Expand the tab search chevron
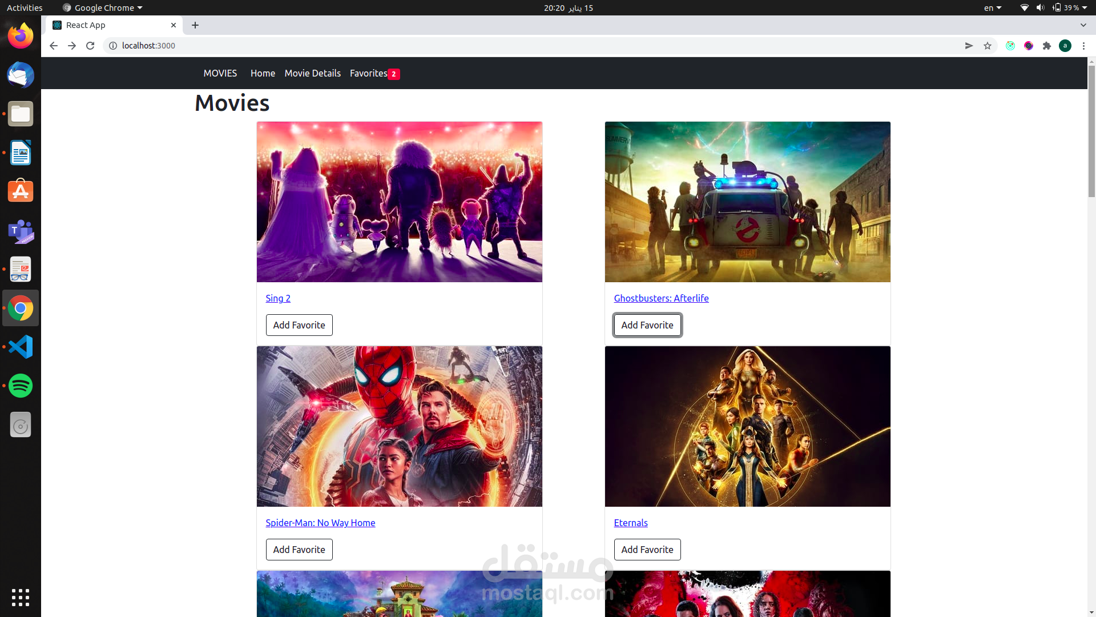The image size is (1096, 617). 1083,25
